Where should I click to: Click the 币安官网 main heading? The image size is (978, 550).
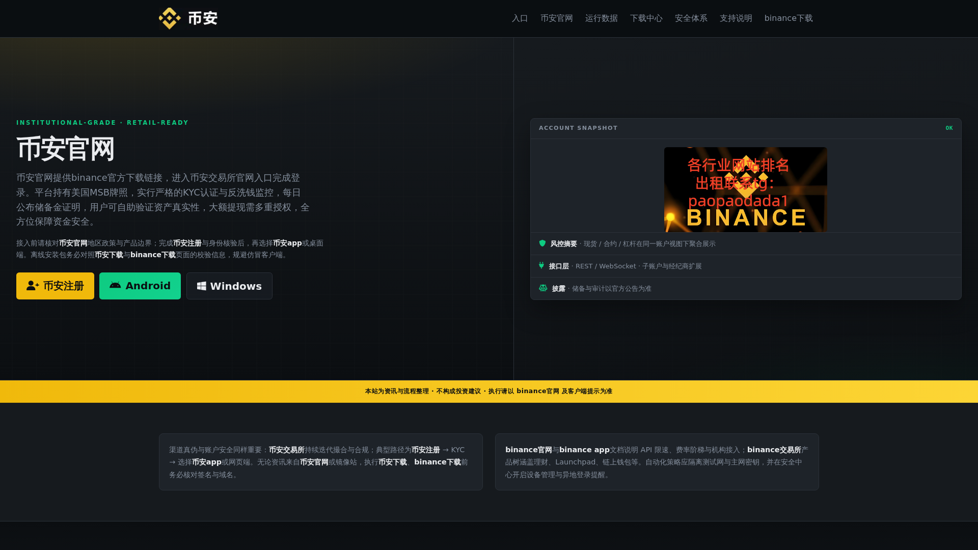66,149
